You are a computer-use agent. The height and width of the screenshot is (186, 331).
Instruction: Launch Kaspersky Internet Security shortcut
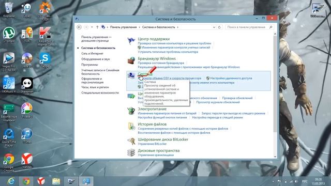pos(45,36)
